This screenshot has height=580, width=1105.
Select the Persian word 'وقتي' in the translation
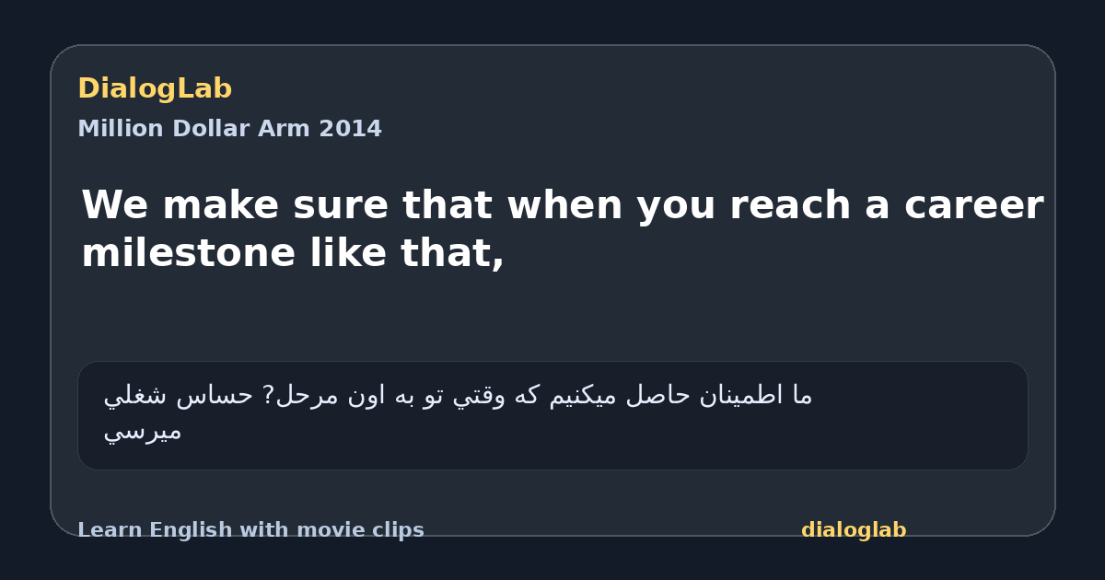(x=499, y=396)
